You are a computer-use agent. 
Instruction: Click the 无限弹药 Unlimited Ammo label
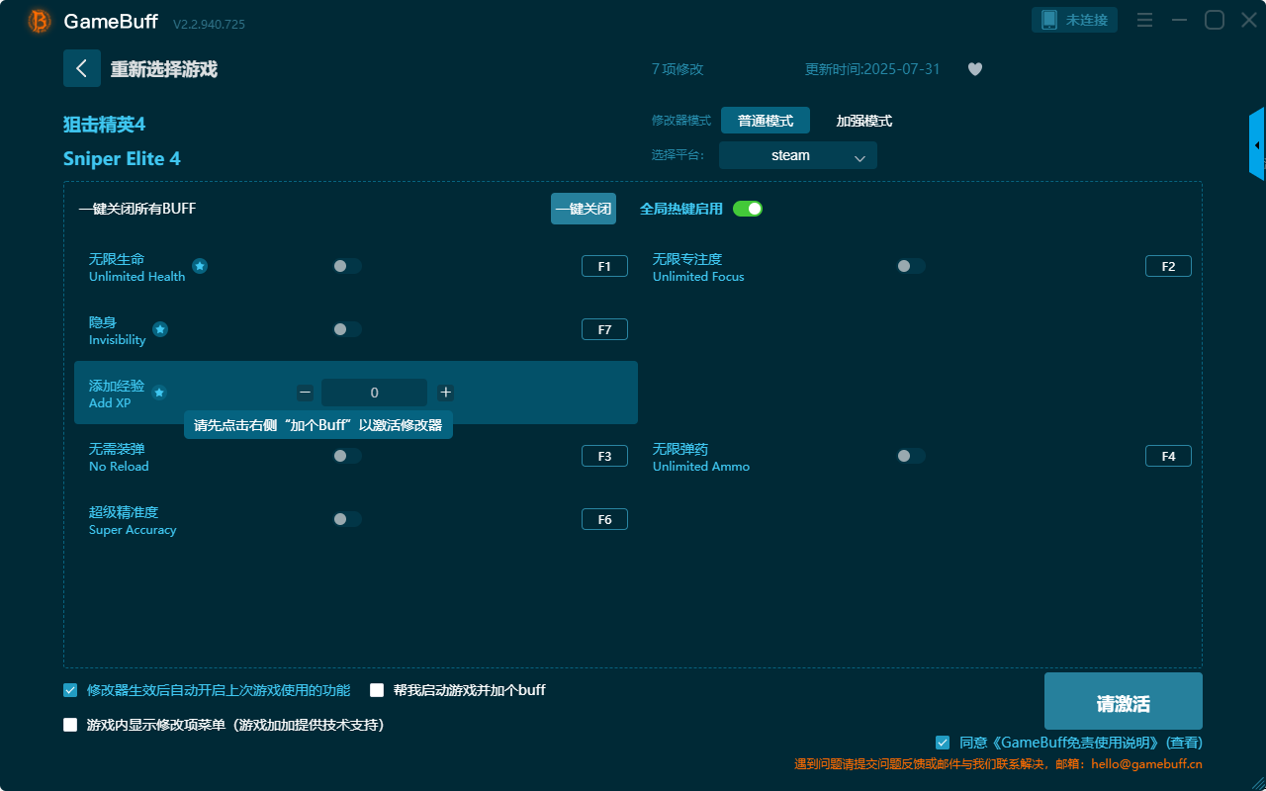(701, 457)
